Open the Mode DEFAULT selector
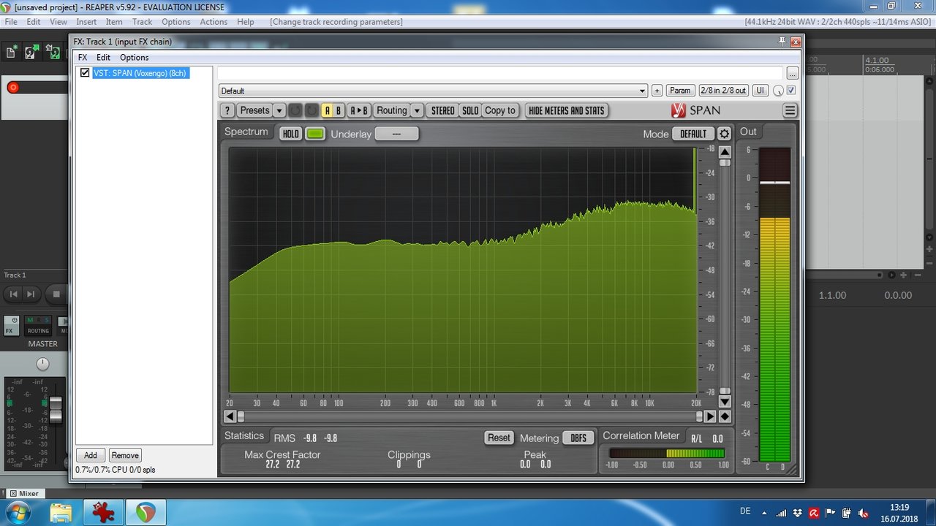The height and width of the screenshot is (526, 936). (693, 134)
